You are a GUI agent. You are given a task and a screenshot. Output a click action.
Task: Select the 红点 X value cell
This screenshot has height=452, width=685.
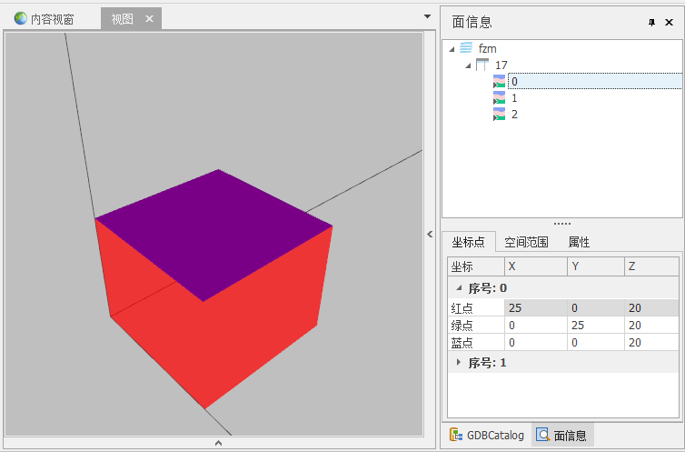coord(535,308)
